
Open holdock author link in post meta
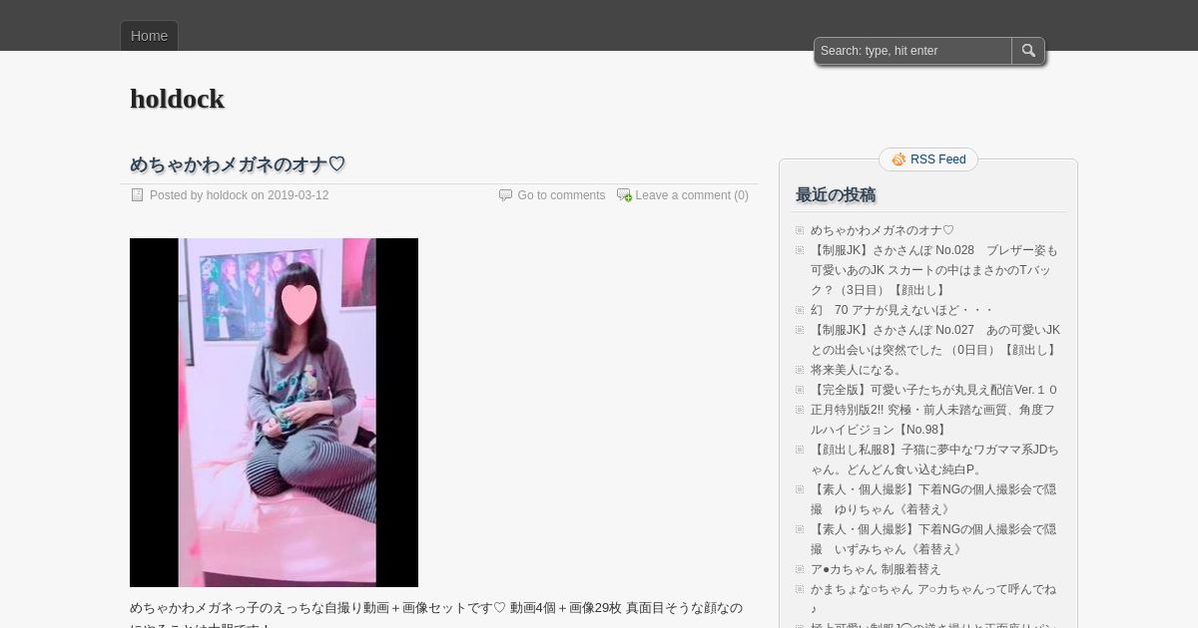227,195
